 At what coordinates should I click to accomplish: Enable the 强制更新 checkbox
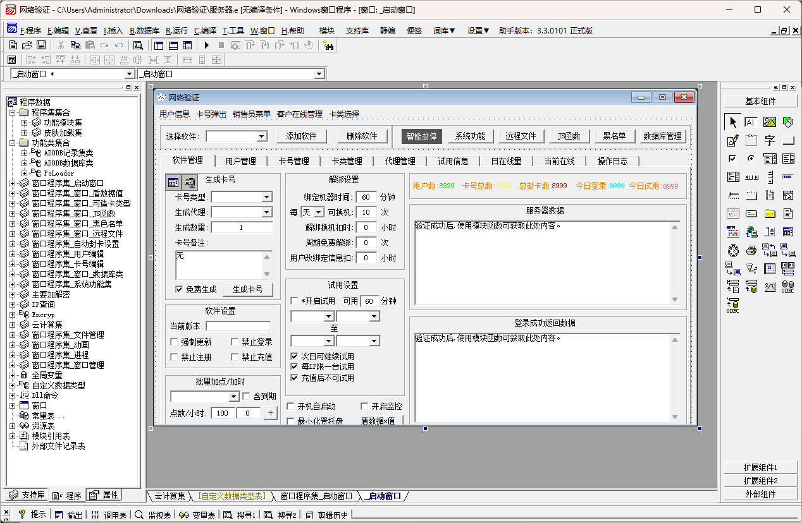click(x=175, y=342)
